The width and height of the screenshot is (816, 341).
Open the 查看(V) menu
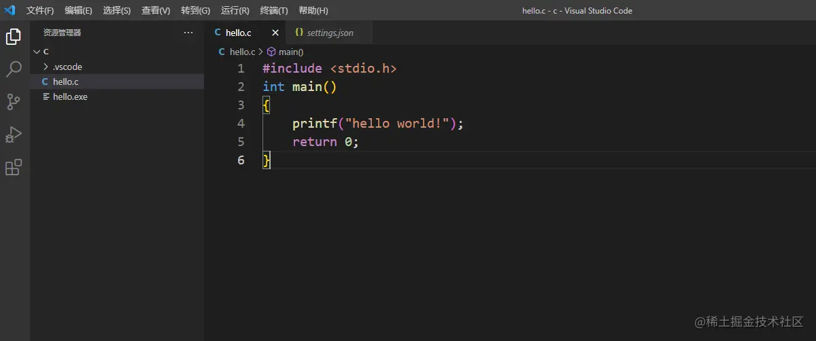[156, 11]
